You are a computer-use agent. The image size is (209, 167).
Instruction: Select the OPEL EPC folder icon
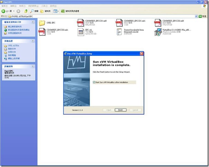(42, 23)
